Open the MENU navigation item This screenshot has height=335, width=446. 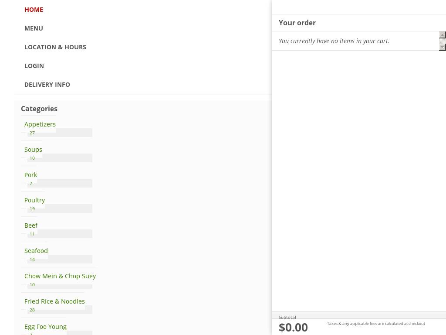(x=34, y=28)
